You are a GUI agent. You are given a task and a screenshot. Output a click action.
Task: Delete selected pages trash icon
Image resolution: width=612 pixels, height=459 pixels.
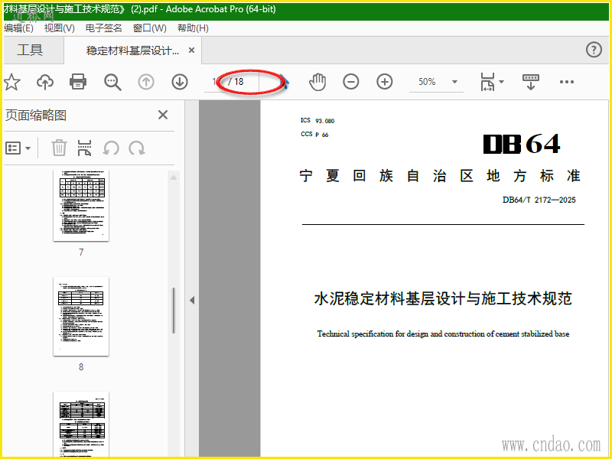(x=60, y=148)
